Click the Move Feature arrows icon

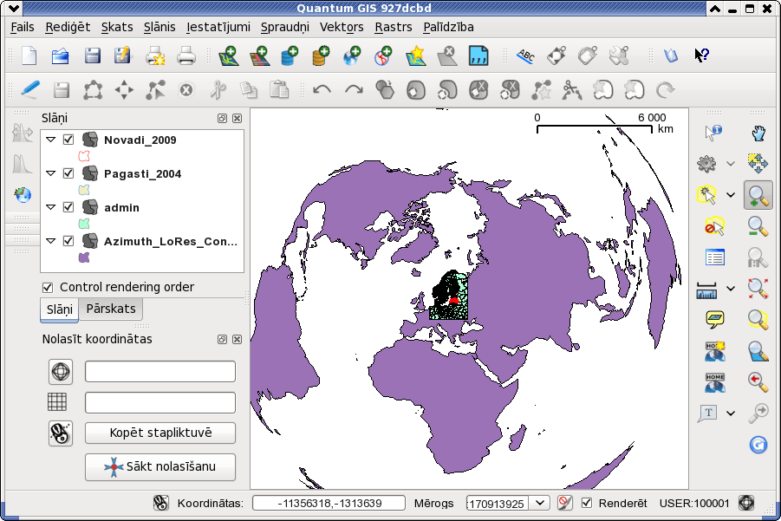[x=124, y=90]
